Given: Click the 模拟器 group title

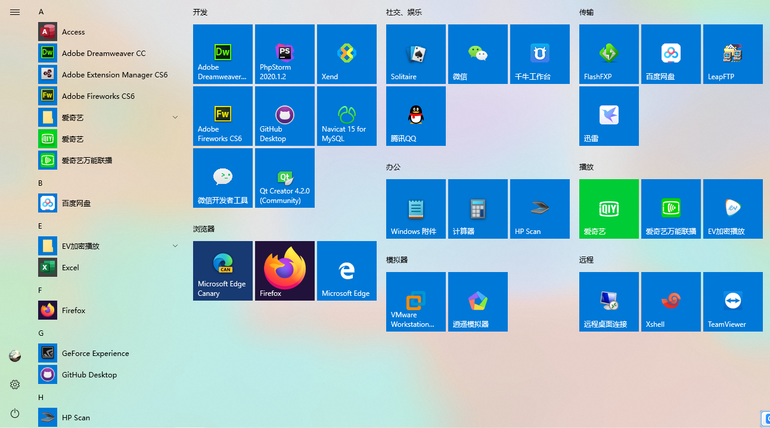Looking at the screenshot, I should (397, 260).
